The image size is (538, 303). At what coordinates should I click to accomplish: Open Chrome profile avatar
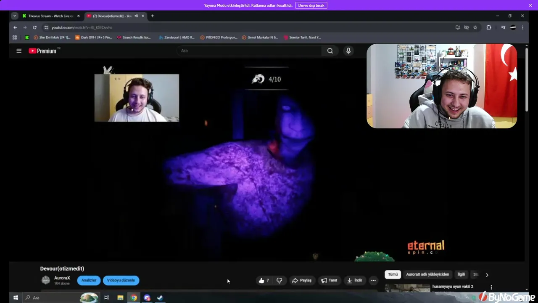point(513,27)
